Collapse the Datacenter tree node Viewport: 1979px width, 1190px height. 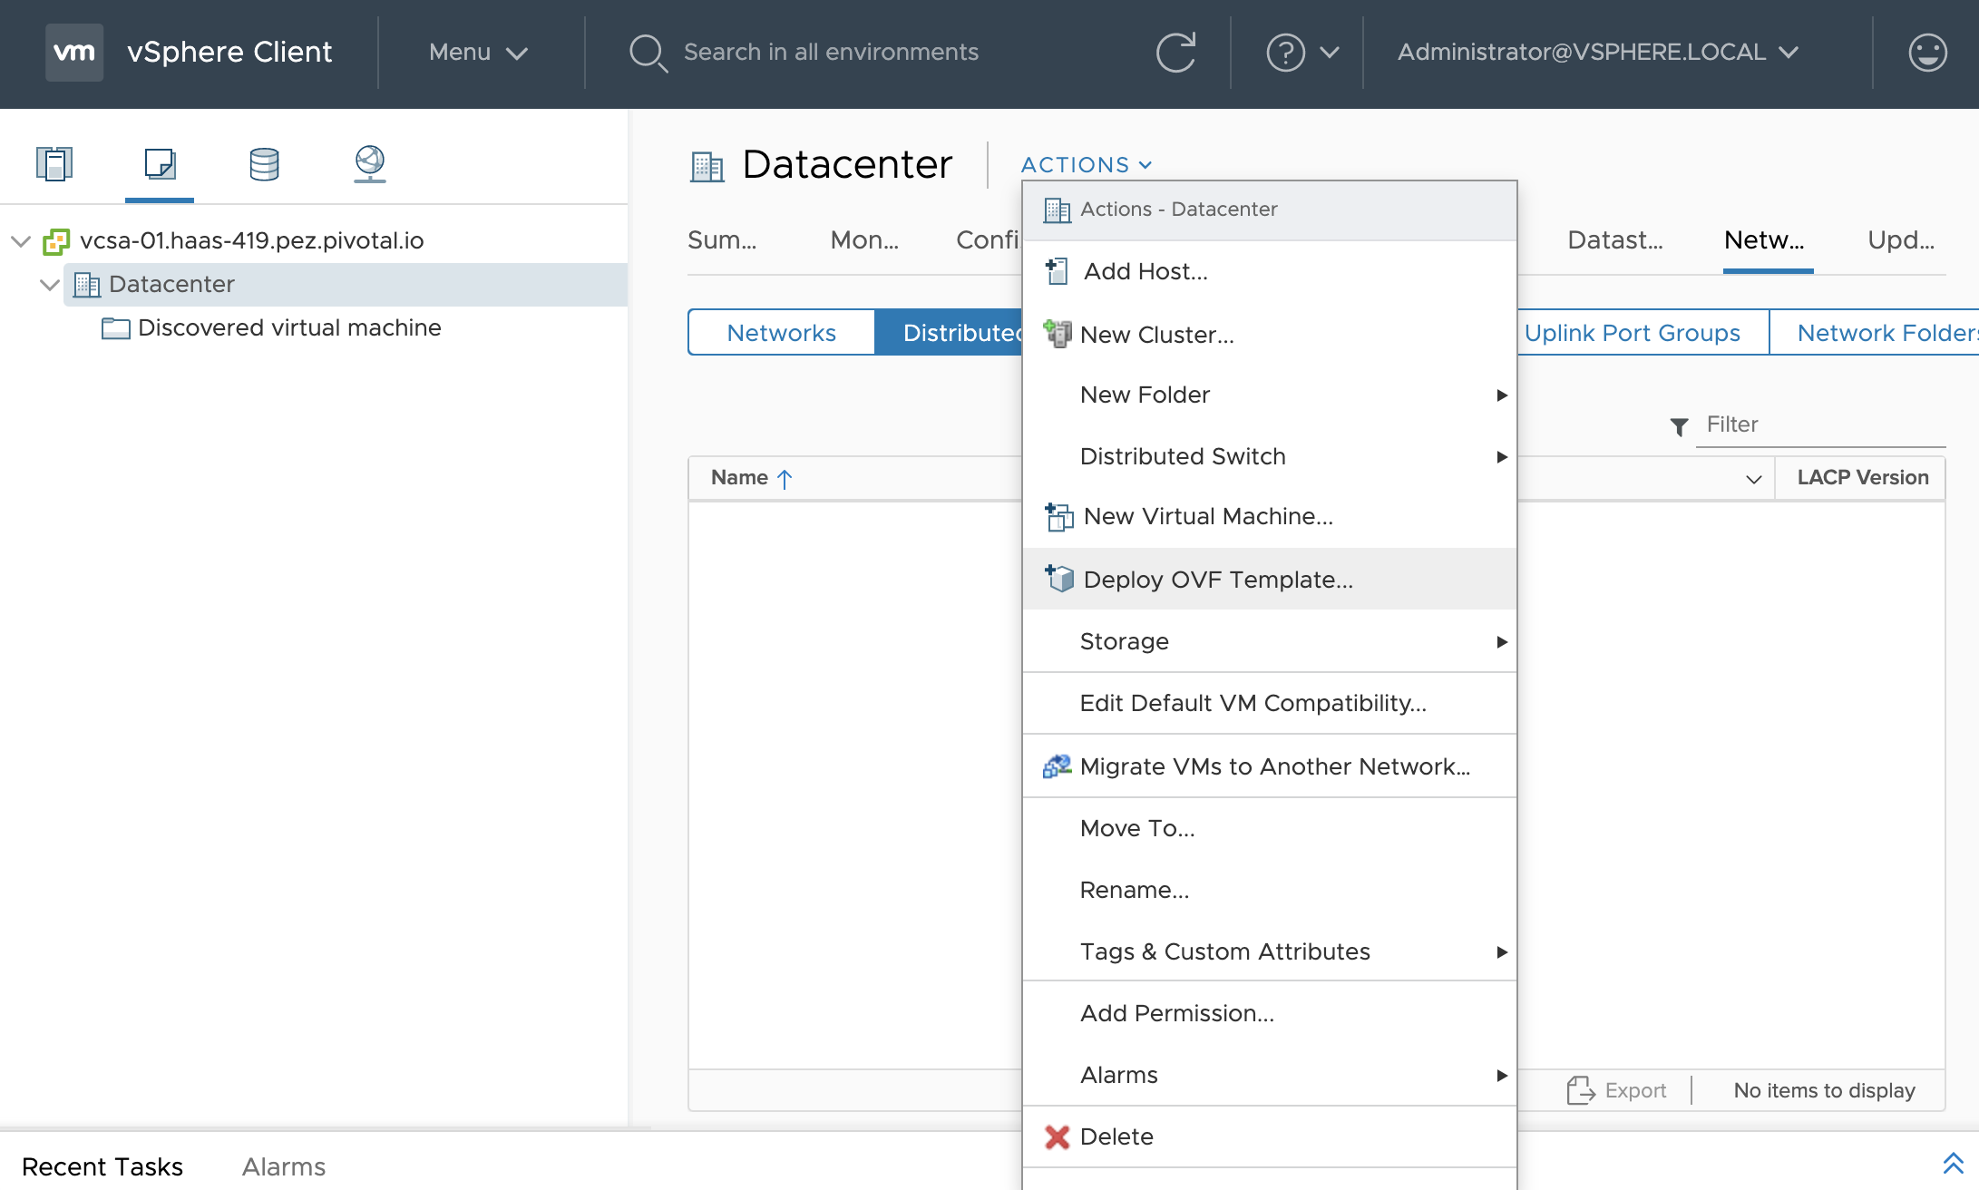[50, 285]
